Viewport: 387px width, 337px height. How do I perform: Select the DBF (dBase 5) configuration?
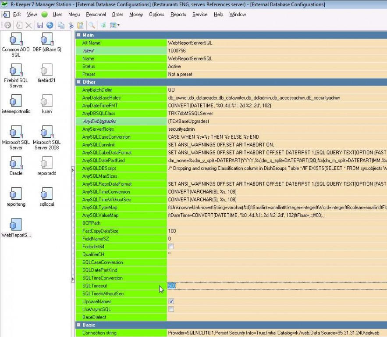tap(46, 43)
